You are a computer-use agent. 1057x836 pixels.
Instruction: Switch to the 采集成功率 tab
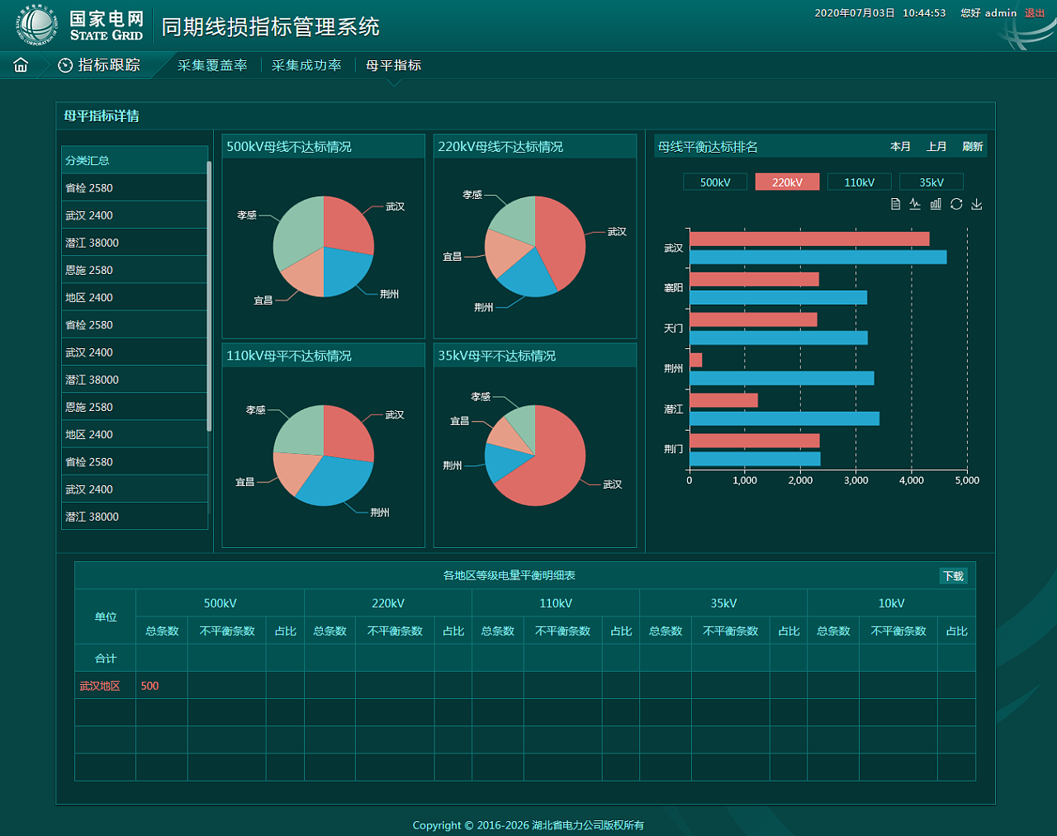(x=306, y=65)
